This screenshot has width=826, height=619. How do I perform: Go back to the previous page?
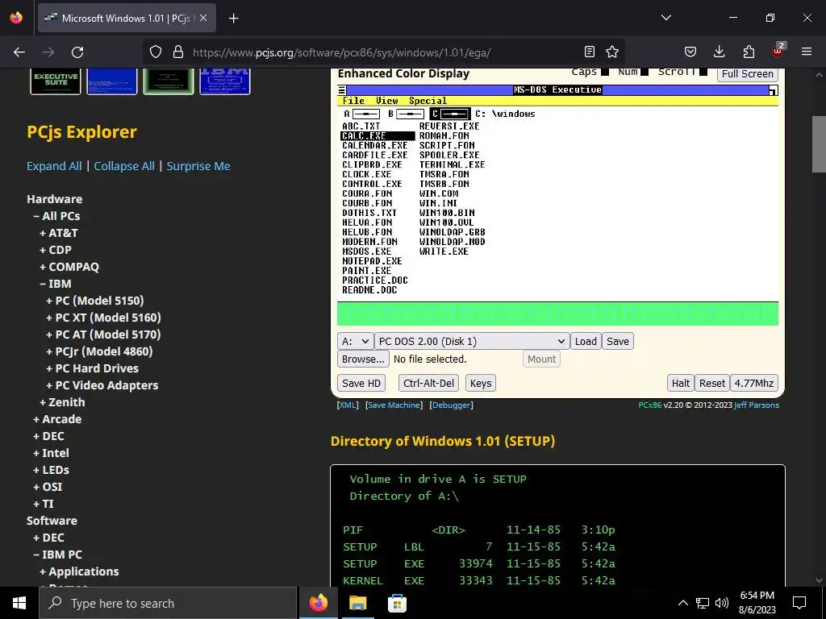(19, 52)
